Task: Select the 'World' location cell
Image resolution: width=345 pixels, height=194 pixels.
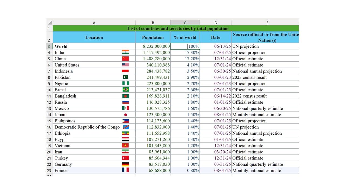Action: (x=94, y=46)
